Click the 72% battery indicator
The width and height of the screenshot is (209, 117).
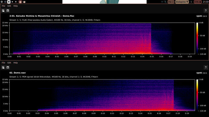(x=197, y=2)
